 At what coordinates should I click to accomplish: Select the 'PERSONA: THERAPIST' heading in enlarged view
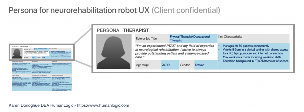click(x=123, y=30)
